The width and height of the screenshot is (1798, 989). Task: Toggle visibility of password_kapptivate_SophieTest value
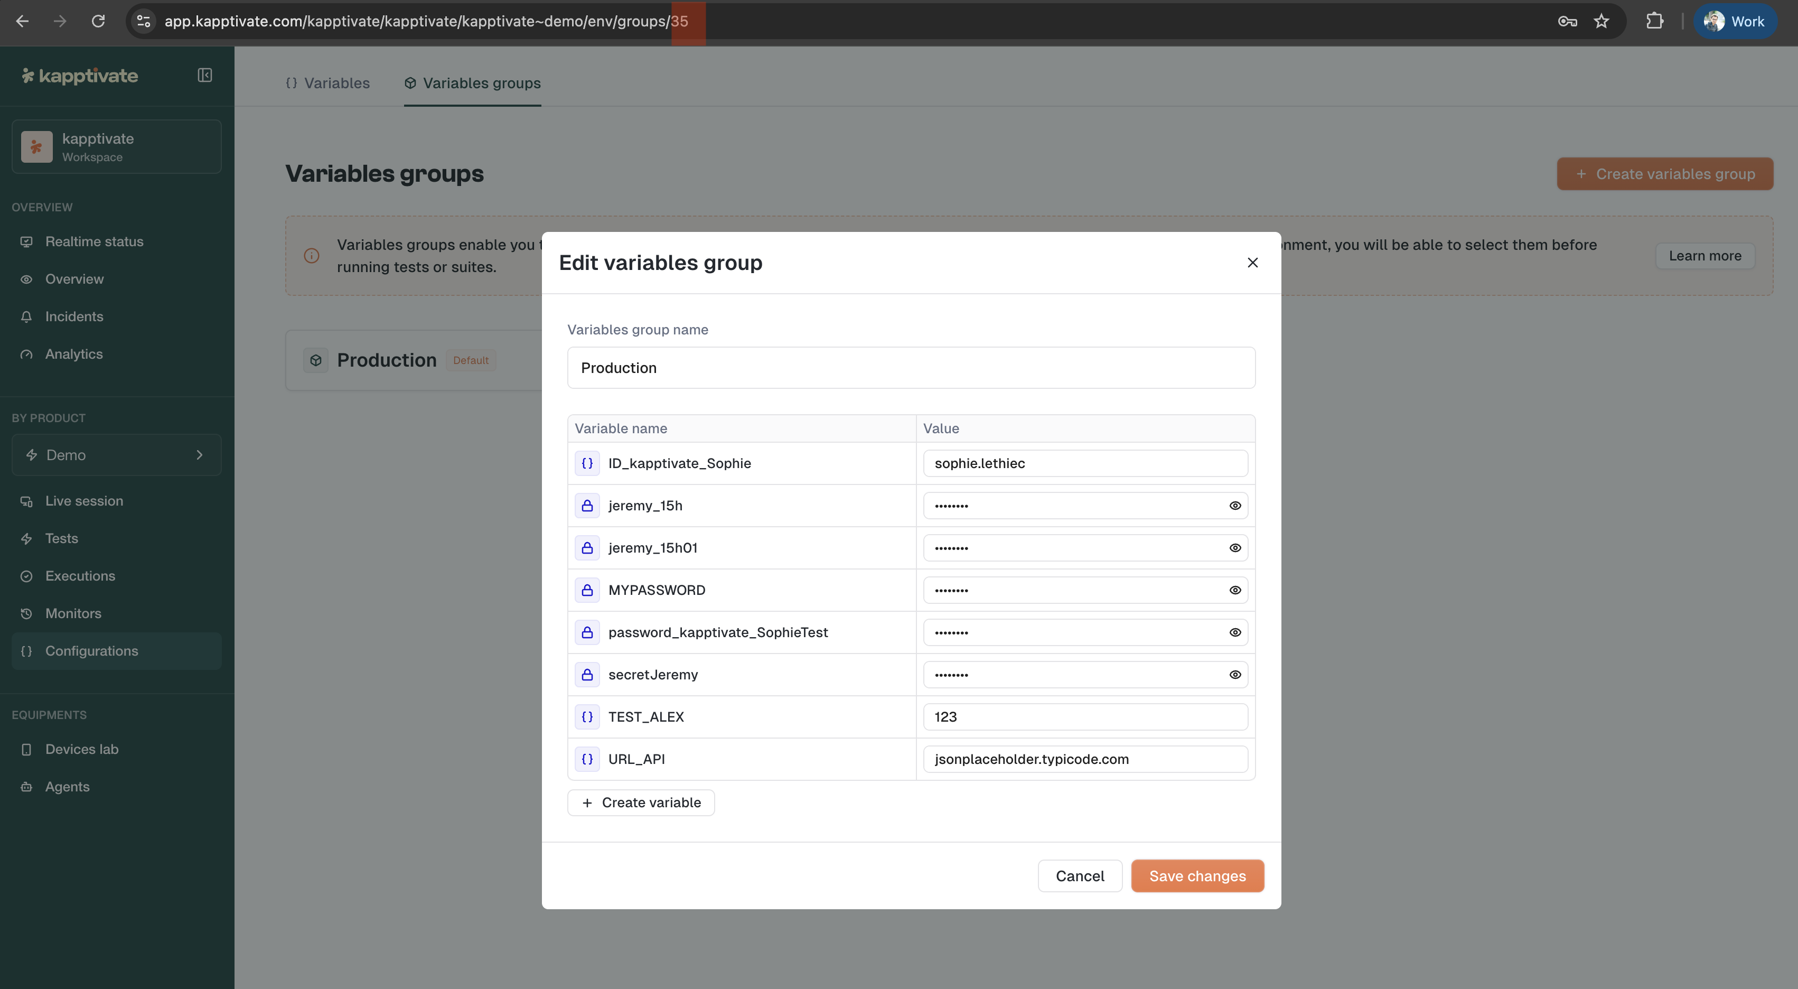[x=1235, y=632]
